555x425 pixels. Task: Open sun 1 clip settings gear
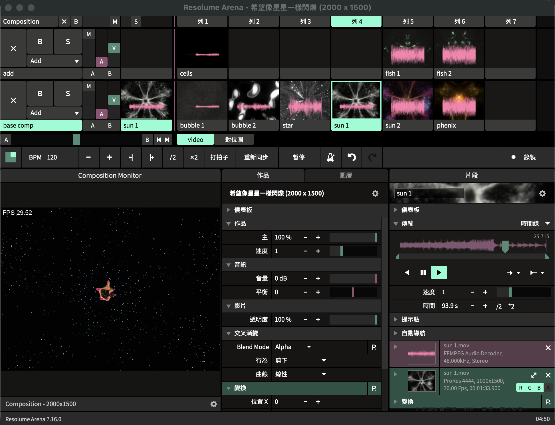(x=542, y=194)
